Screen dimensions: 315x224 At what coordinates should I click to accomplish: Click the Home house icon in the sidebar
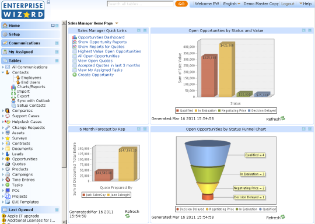tap(5, 26)
